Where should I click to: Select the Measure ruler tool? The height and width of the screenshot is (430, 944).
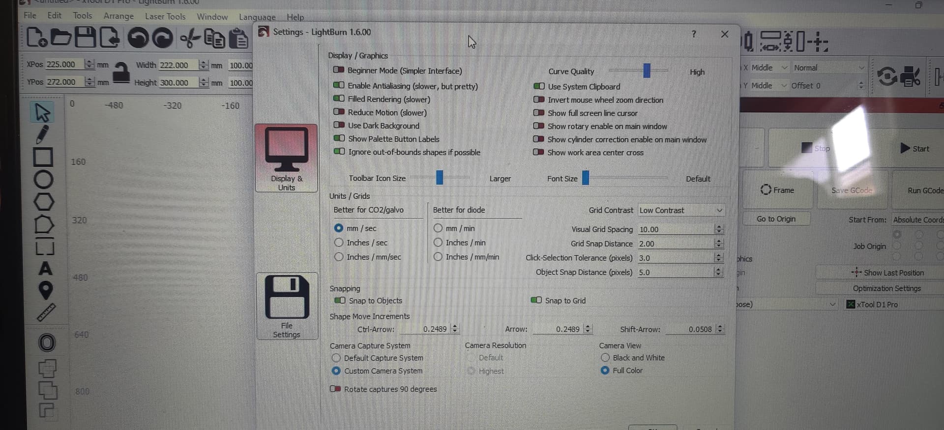(x=46, y=312)
